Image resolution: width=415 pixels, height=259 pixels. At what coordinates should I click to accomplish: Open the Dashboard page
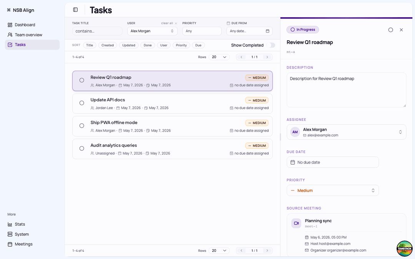pyautogui.click(x=25, y=25)
